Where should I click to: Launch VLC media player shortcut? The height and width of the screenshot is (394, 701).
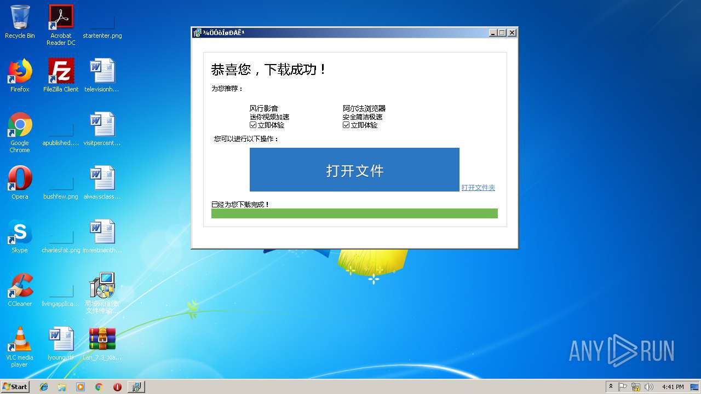tap(20, 347)
